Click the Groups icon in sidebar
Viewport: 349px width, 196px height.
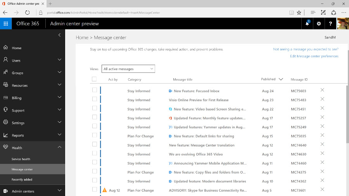click(5, 72)
